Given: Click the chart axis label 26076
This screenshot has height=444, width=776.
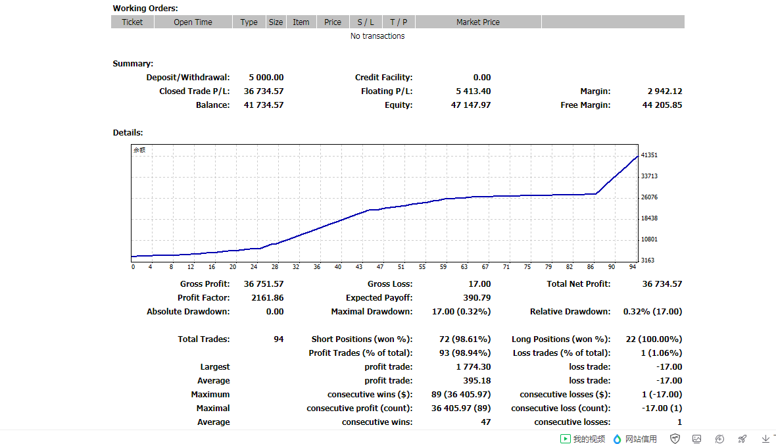Looking at the screenshot, I should click(649, 197).
